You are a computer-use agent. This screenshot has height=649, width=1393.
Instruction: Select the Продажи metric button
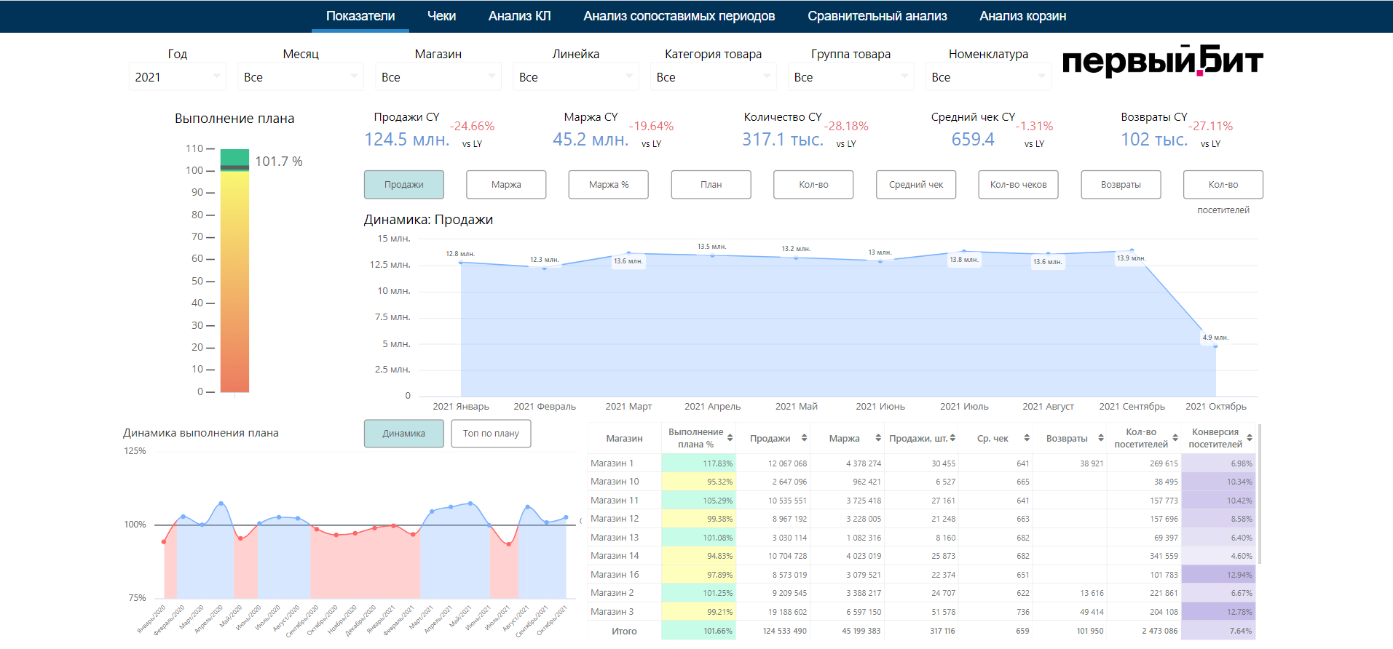tap(404, 184)
